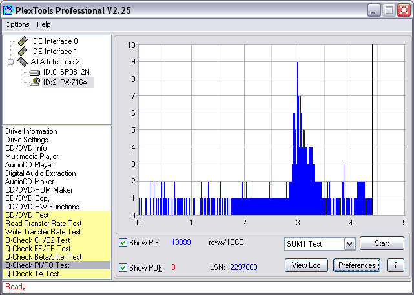Select IDE Interface 0 in tree

coord(54,41)
